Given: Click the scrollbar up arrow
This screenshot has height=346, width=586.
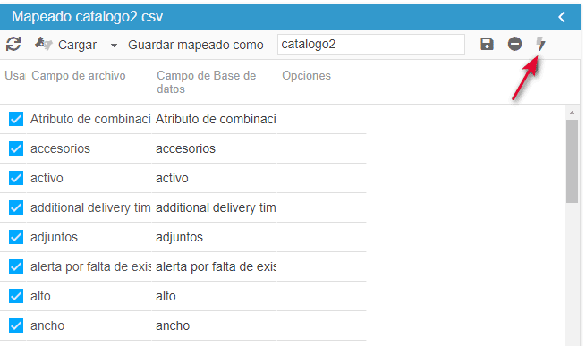Looking at the screenshot, I should point(572,113).
